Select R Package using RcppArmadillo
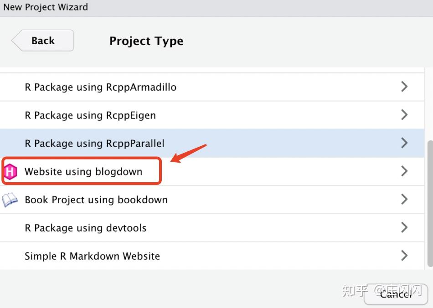433x308 pixels. coord(100,87)
